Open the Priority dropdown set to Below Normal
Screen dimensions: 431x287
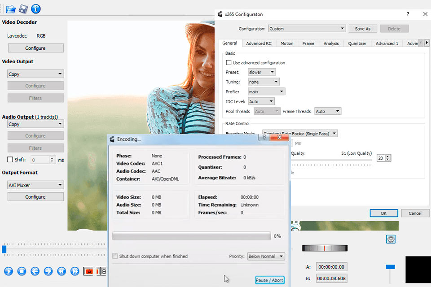[x=266, y=256]
